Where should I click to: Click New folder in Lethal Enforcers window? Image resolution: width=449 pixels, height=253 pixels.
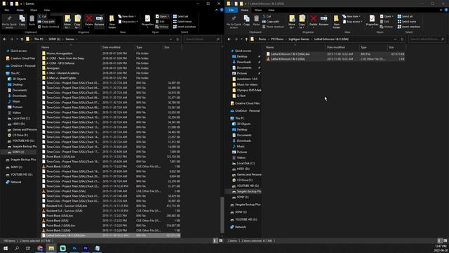(337, 22)
